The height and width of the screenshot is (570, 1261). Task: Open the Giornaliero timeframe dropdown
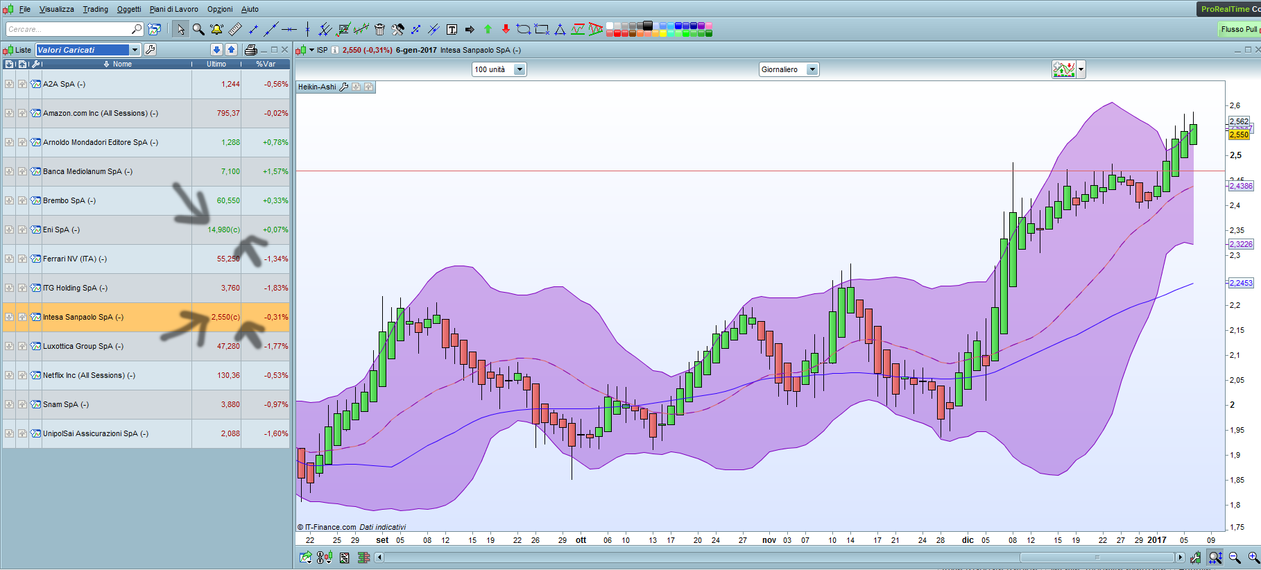[812, 69]
